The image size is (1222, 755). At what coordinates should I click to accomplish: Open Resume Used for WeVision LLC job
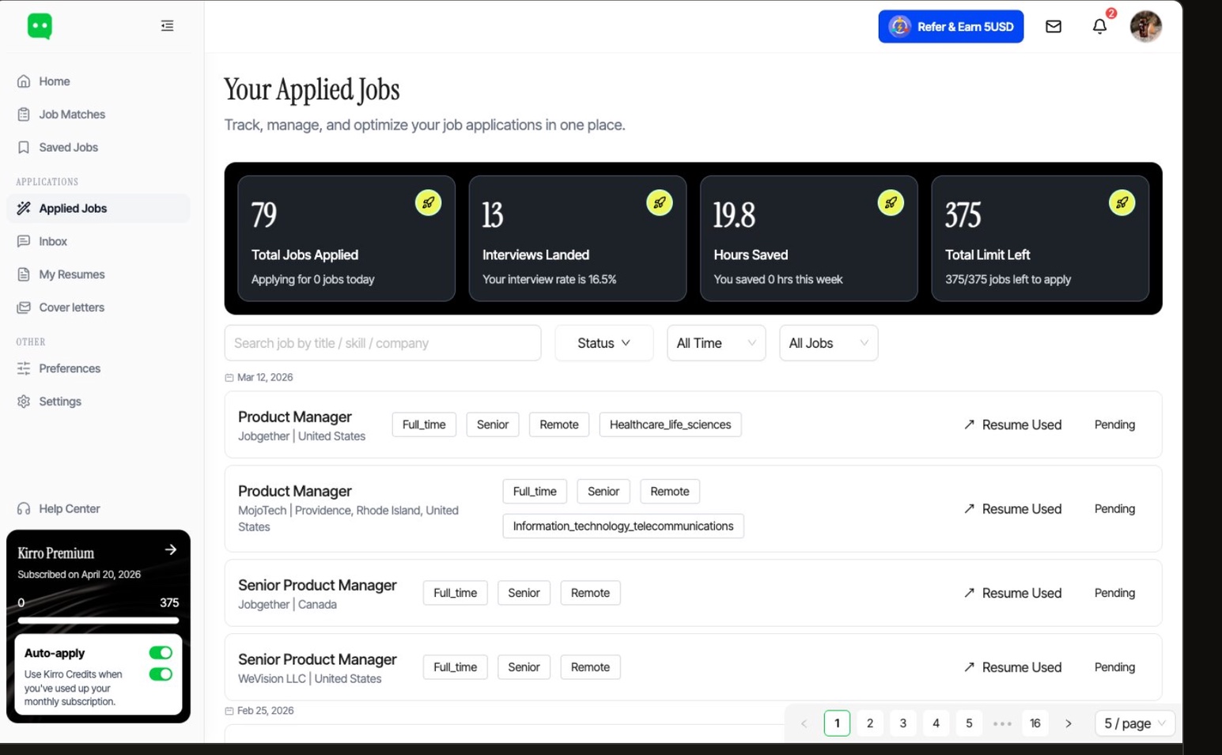click(x=1012, y=667)
